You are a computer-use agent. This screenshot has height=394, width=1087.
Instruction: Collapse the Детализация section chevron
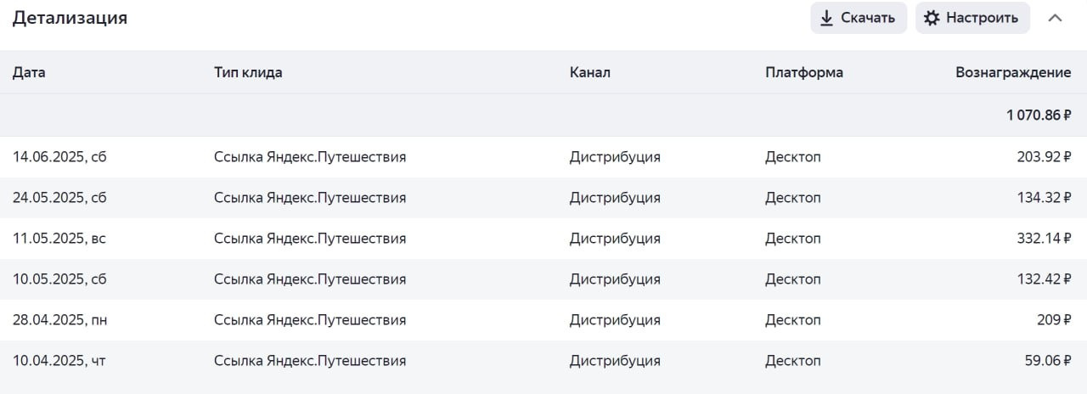click(x=1055, y=18)
